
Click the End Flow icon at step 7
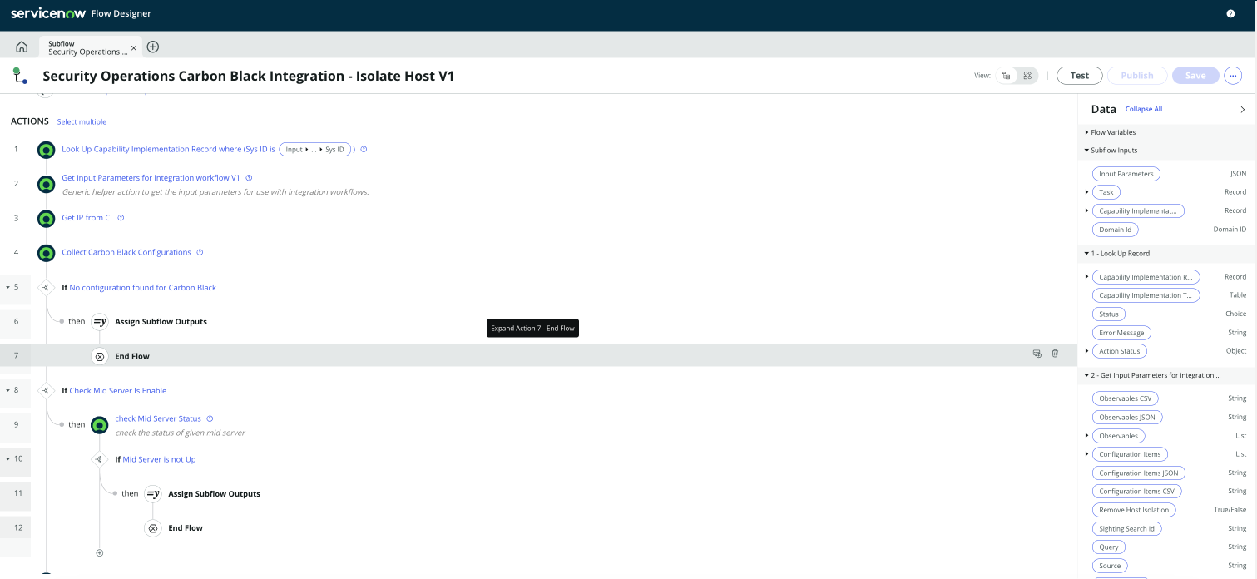coord(100,356)
